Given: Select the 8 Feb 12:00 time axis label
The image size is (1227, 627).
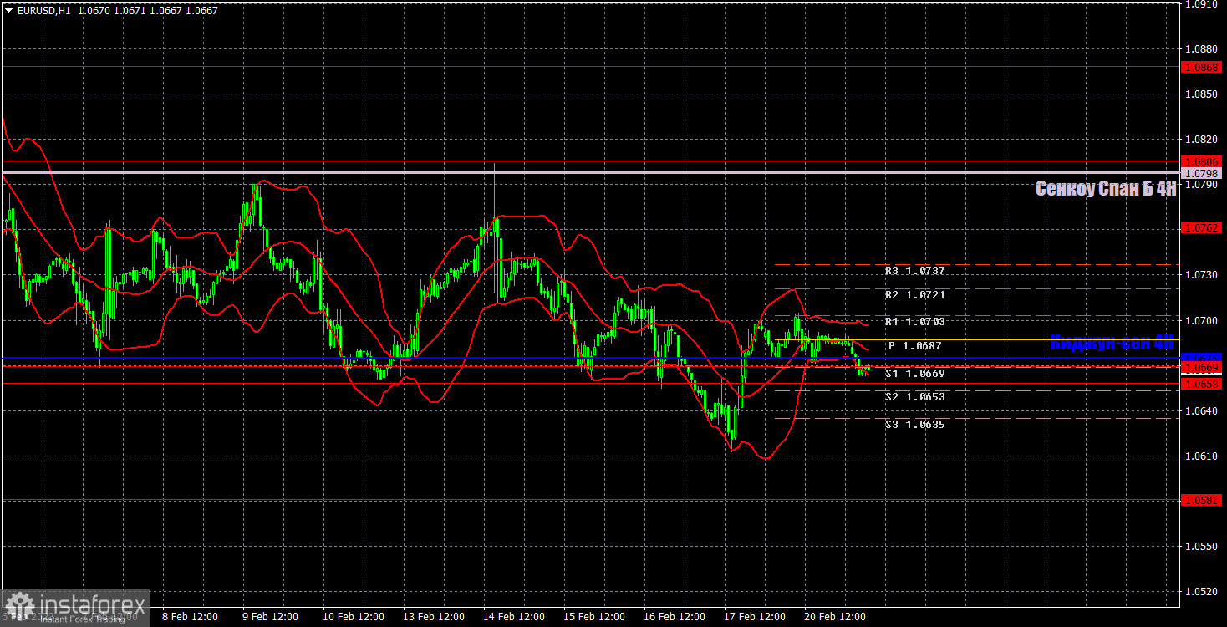Looking at the screenshot, I should 189,617.
